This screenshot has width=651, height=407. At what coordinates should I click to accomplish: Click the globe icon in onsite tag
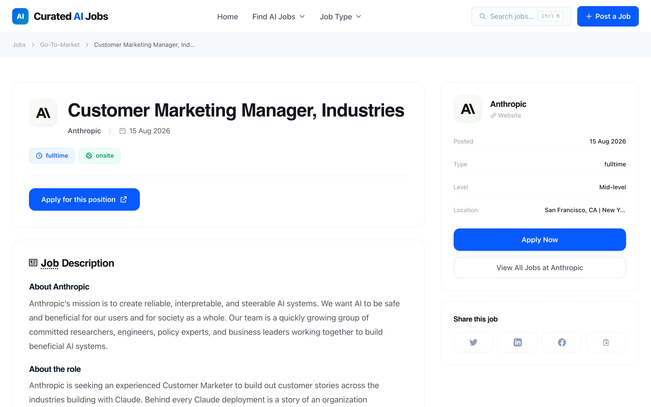click(89, 156)
